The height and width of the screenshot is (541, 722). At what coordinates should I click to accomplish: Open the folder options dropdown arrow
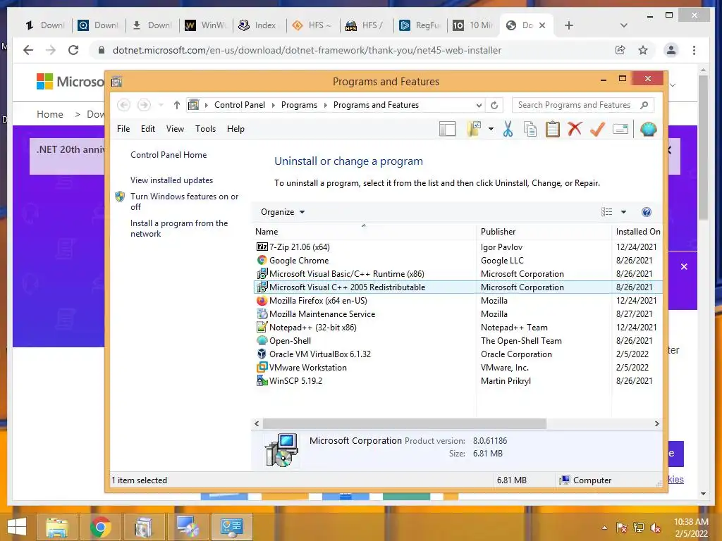tap(491, 130)
